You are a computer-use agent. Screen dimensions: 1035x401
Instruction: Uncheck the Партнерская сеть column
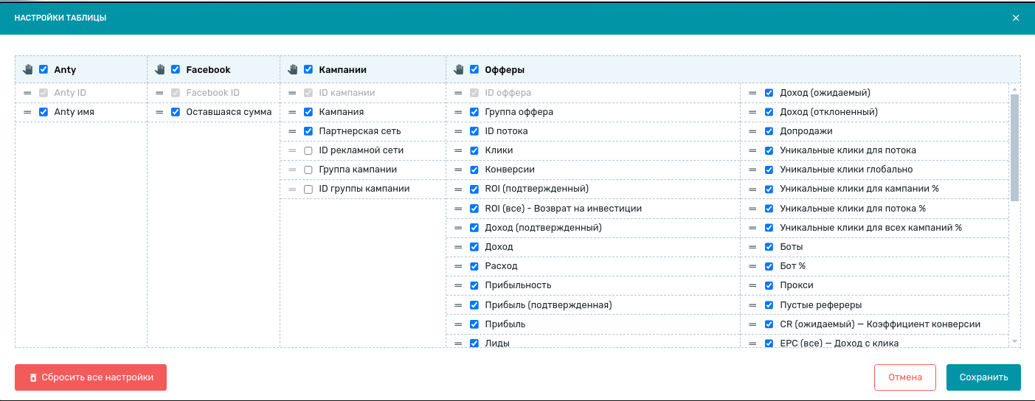[x=308, y=131]
